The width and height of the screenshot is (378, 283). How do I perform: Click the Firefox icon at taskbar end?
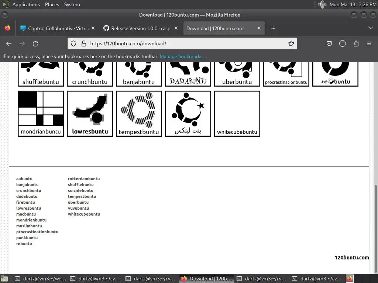click(350, 279)
